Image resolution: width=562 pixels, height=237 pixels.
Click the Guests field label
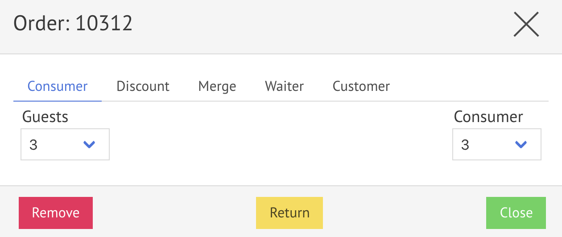[45, 117]
